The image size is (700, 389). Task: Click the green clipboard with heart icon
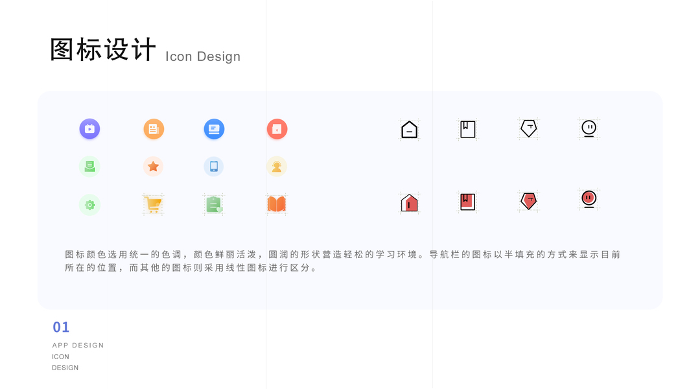(x=214, y=204)
